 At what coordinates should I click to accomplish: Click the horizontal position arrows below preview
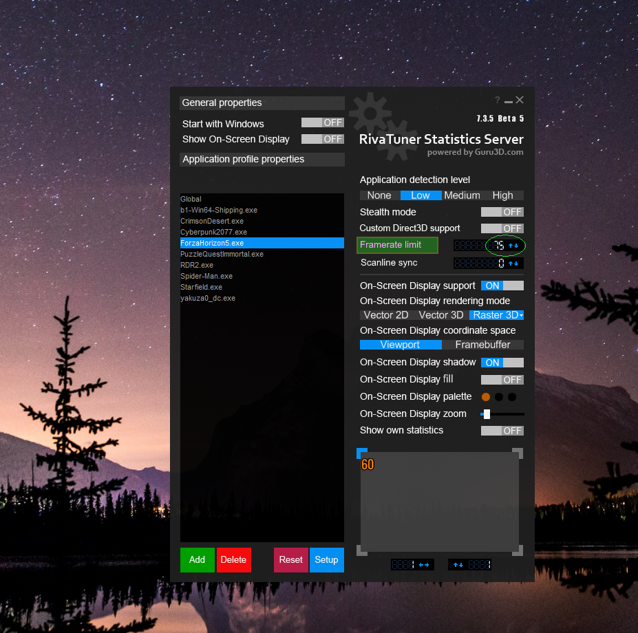[x=424, y=565]
